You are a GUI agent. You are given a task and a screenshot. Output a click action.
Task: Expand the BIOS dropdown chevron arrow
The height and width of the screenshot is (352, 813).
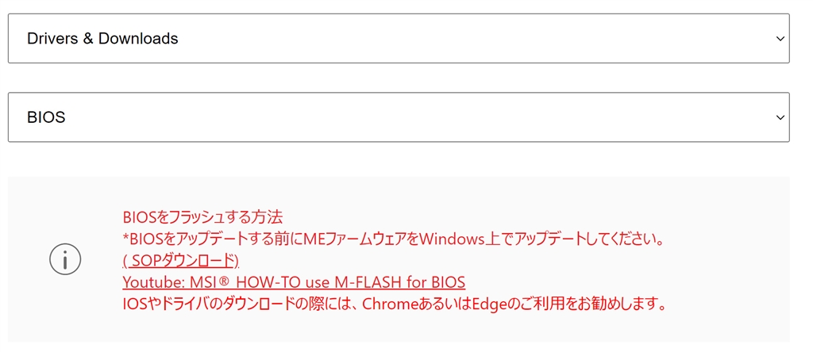click(x=780, y=117)
